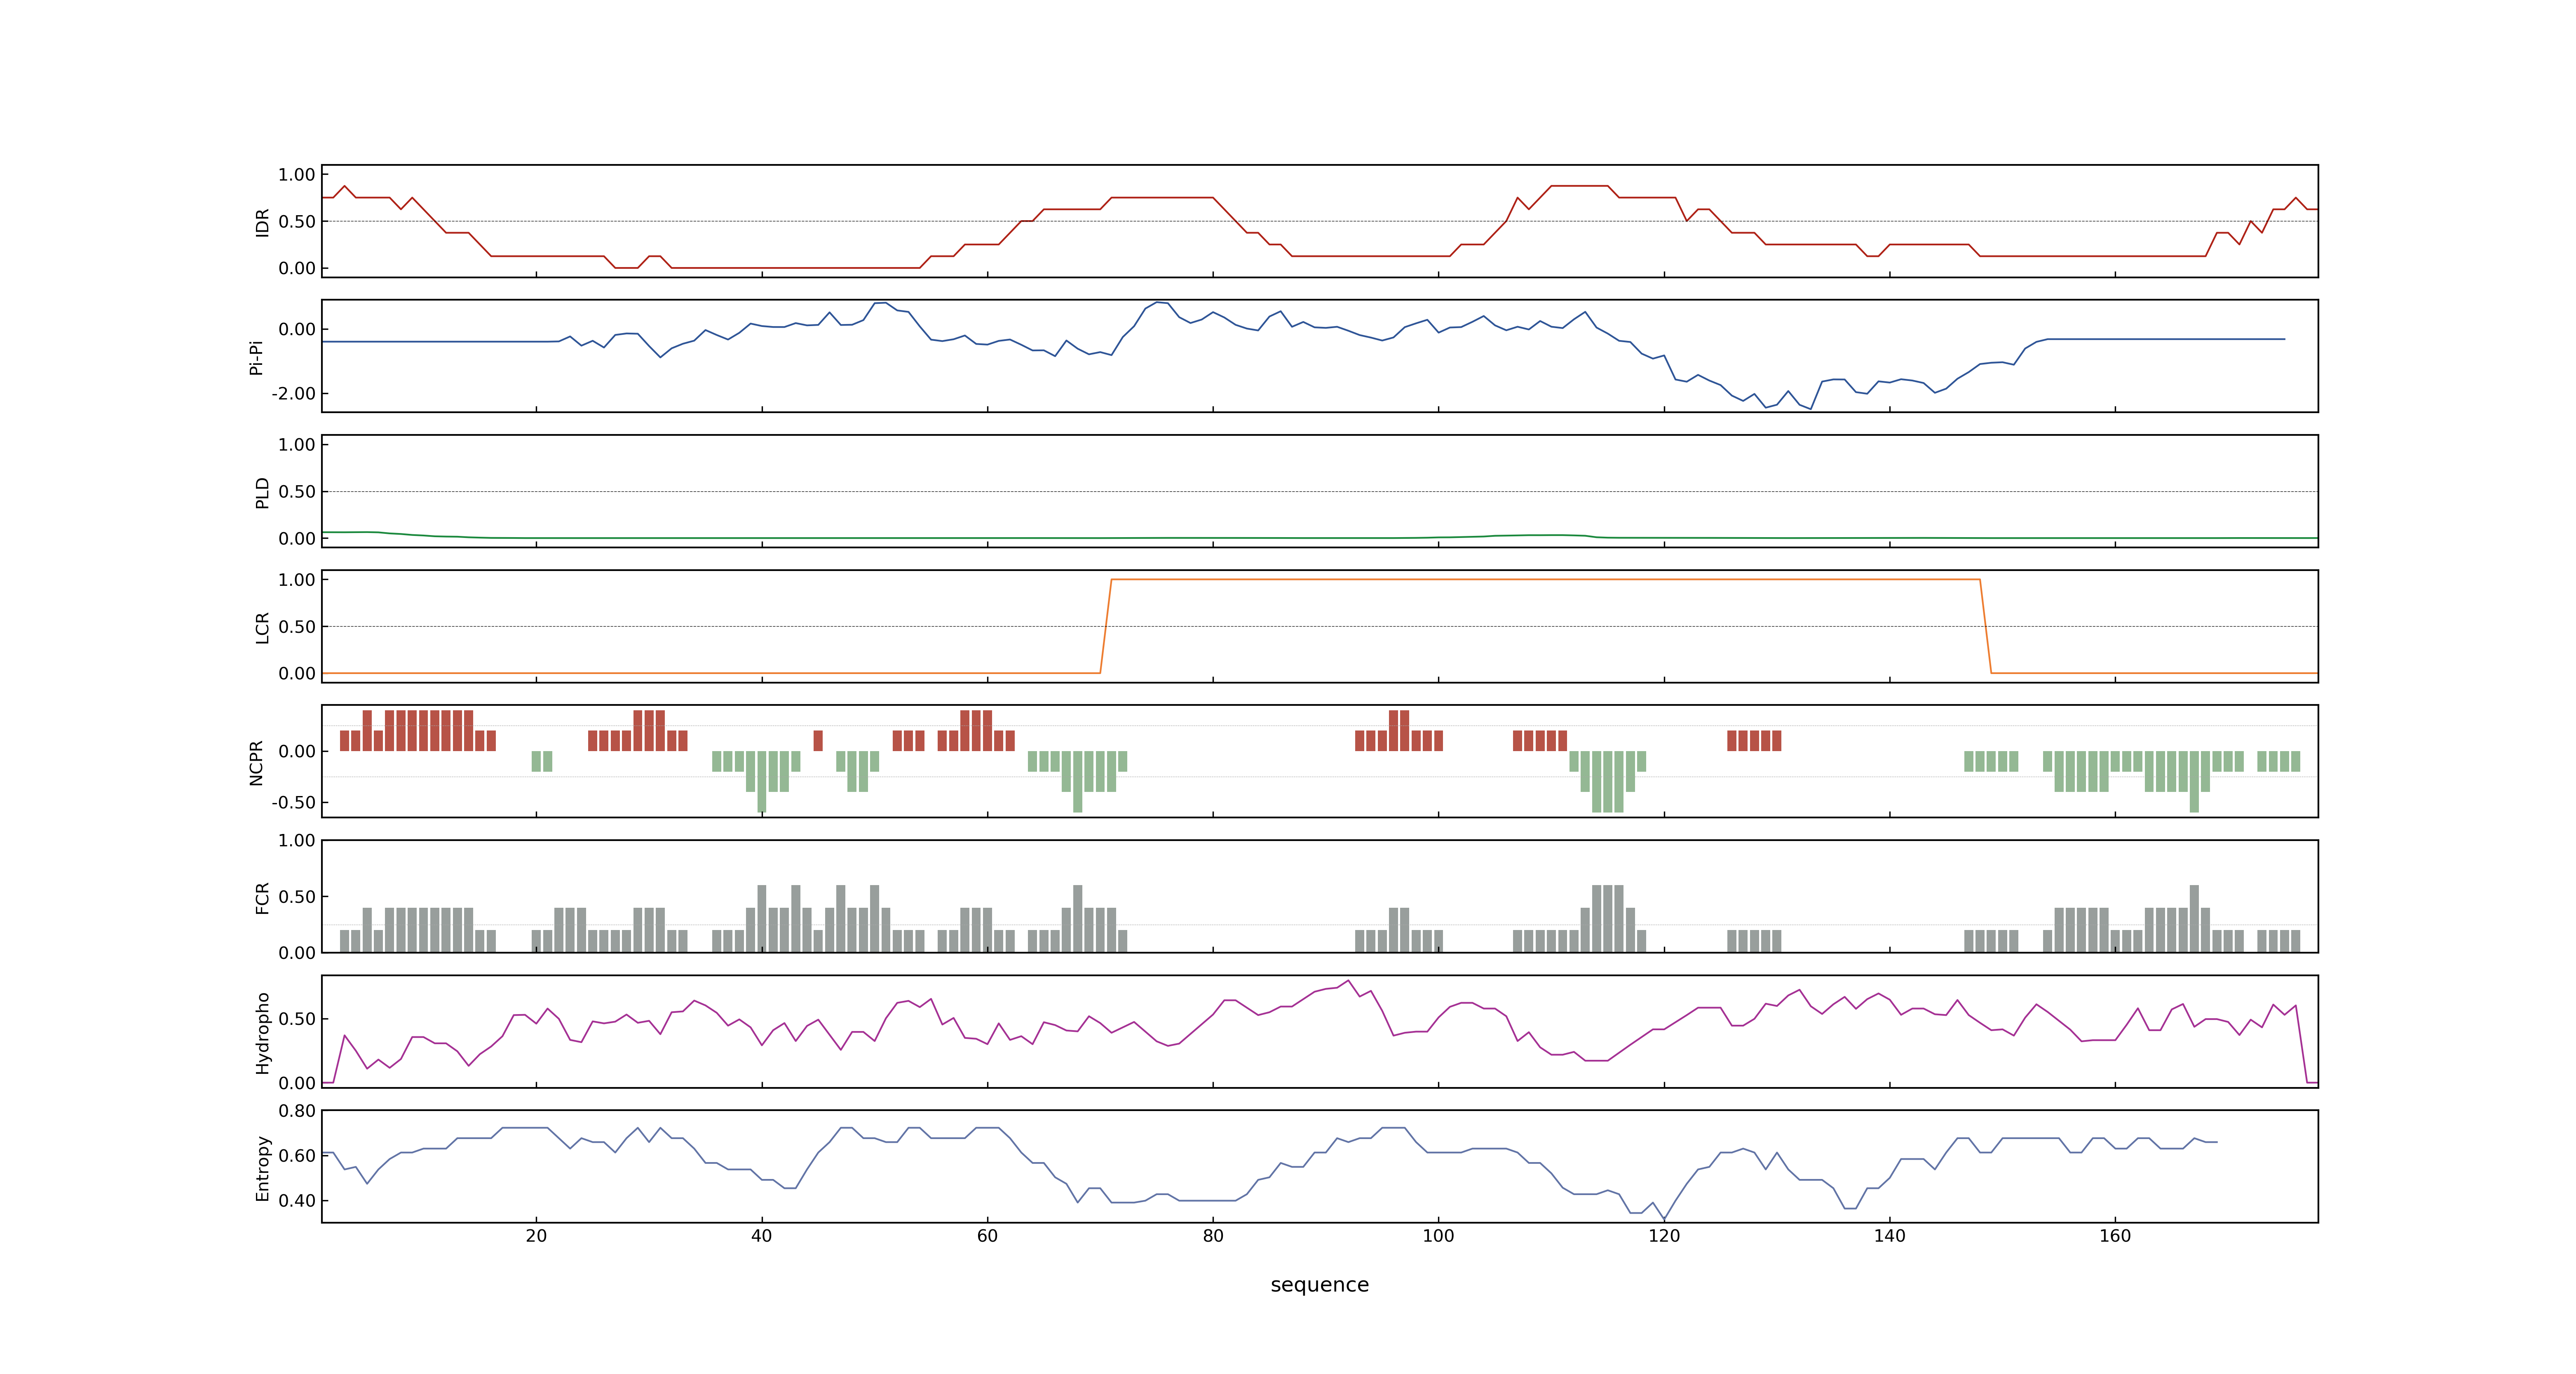The width and height of the screenshot is (2576, 1374).
Task: Click the 1.00 tick on FCR axis
Action: (x=297, y=840)
